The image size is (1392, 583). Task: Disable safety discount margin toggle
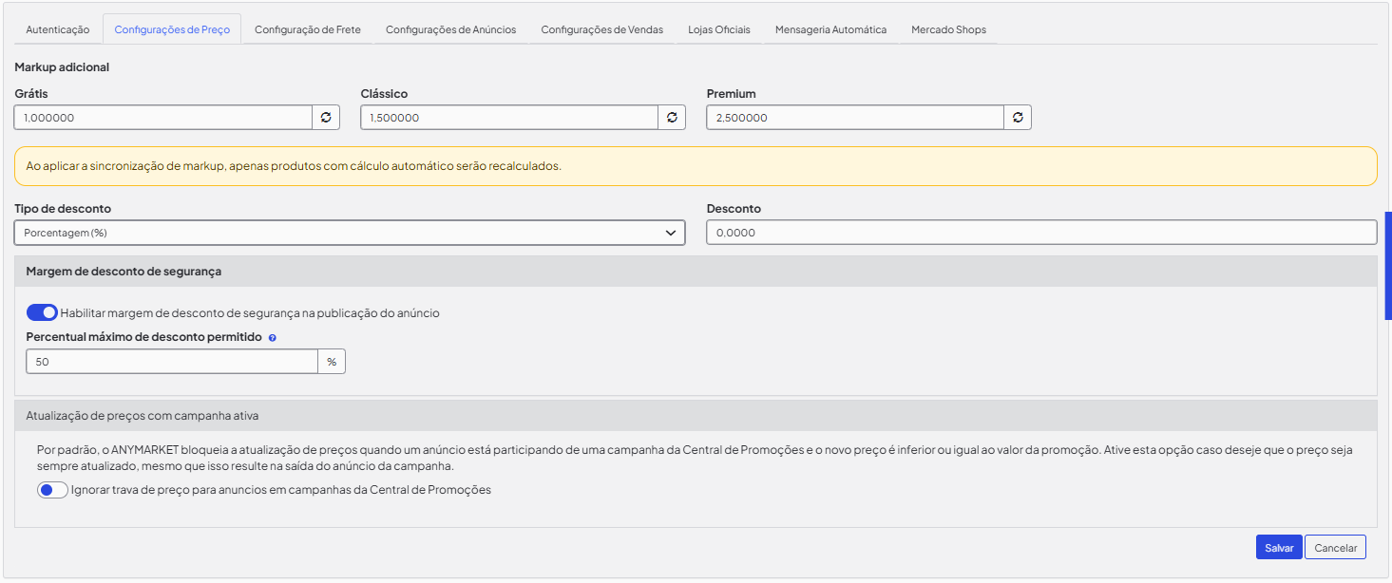(x=42, y=312)
